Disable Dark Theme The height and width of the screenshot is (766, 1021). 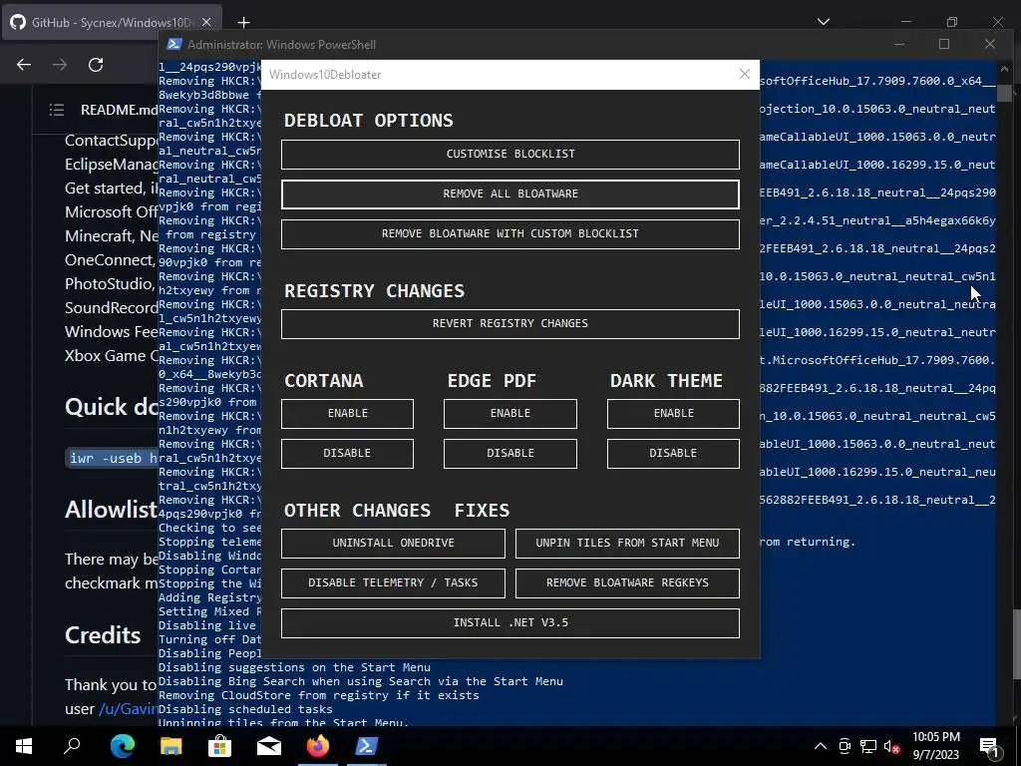point(673,454)
